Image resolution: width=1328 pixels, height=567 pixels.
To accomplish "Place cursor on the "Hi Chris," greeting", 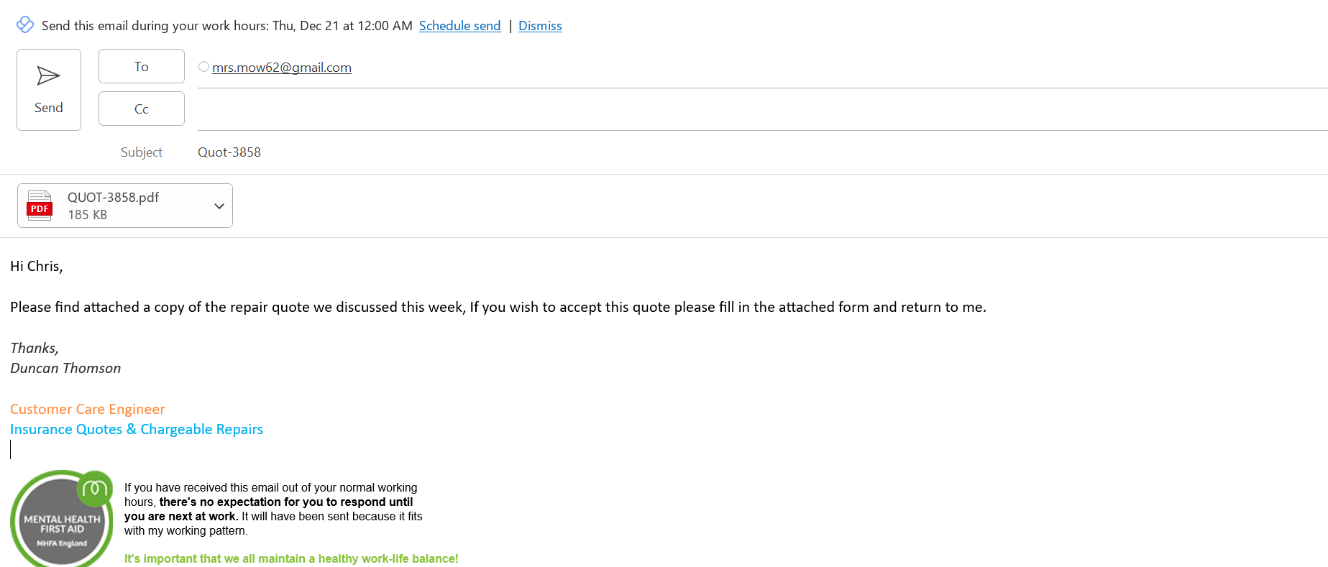I will tap(37, 267).
